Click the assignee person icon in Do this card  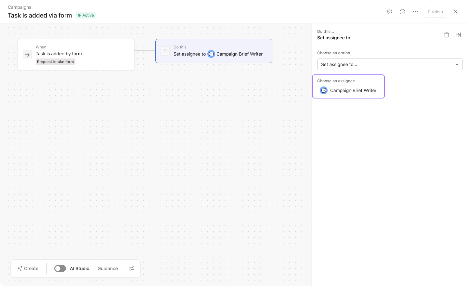[165, 51]
